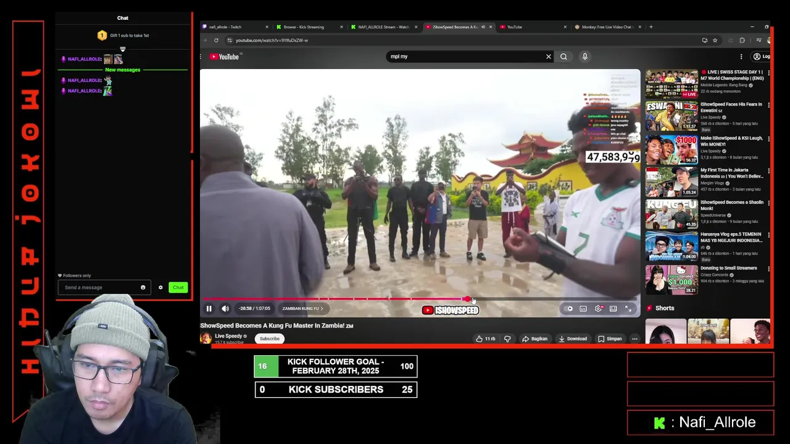Collapse the gift leaderboard handle in chat
The height and width of the screenshot is (444, 790).
(123, 49)
